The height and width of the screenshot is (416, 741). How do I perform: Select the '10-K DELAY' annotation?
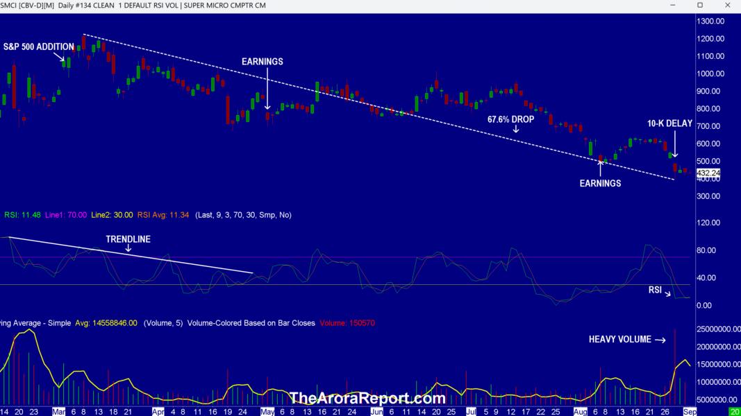[669, 123]
